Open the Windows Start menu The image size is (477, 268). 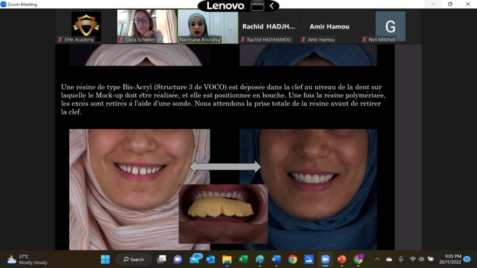click(x=105, y=259)
